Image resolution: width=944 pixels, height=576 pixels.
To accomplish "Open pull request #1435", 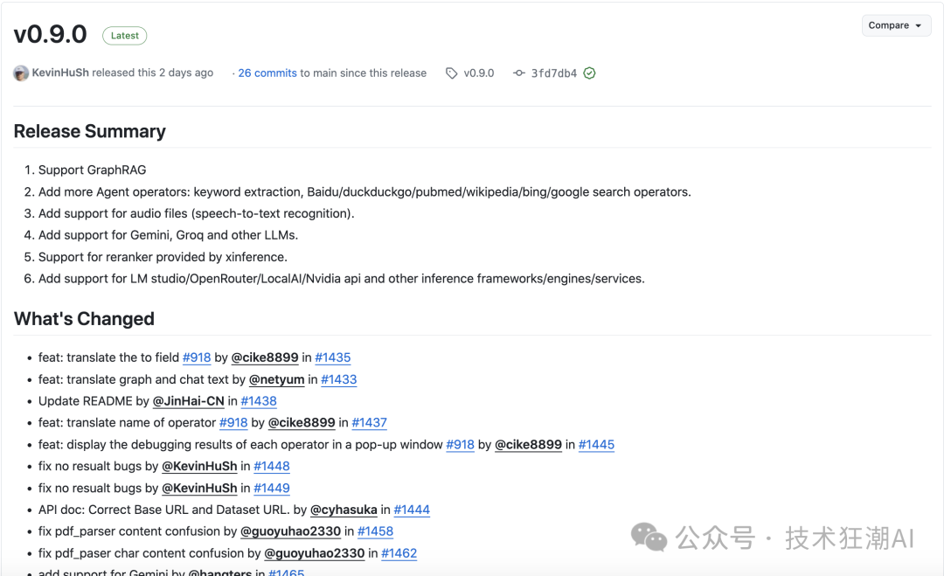I will point(333,357).
